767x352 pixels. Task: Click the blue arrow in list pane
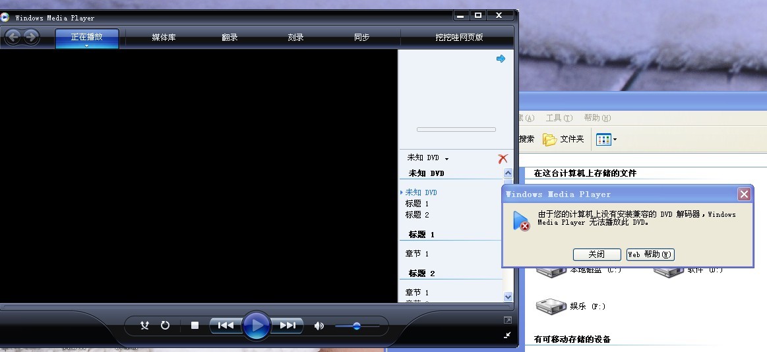click(501, 59)
